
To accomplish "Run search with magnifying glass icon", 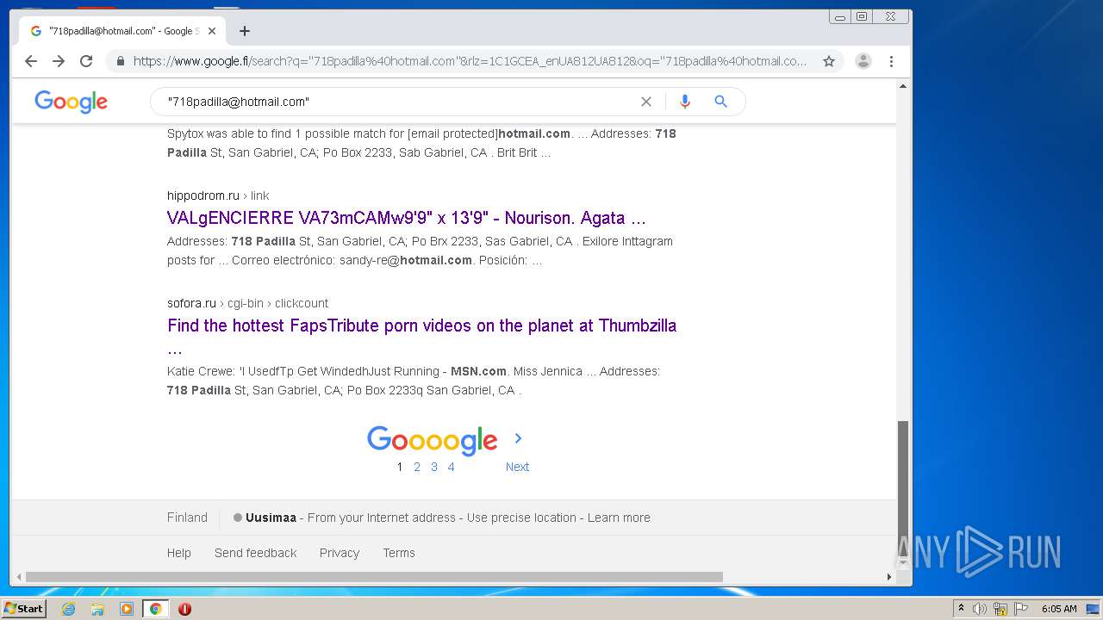I will tap(721, 102).
